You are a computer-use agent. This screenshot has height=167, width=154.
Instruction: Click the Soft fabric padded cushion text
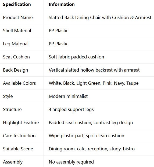pos(76,57)
